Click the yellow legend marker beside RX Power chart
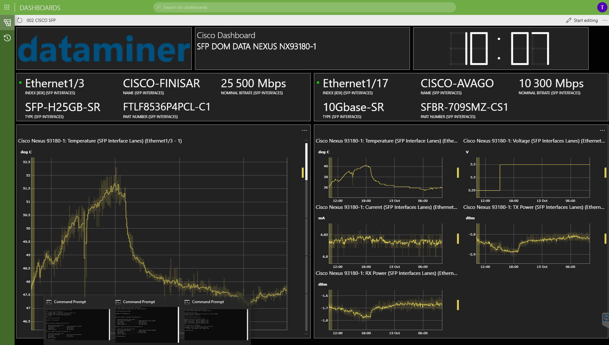This screenshot has height=345, width=609. (x=458, y=305)
